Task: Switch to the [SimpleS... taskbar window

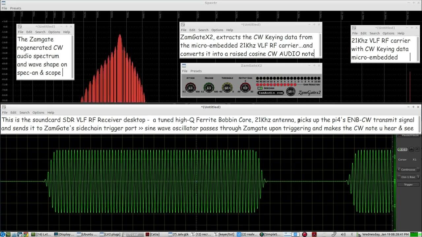Action: coord(270,234)
